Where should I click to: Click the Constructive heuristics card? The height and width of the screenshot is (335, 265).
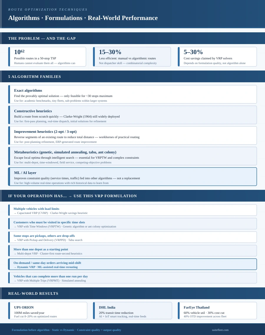[x=132, y=115]
